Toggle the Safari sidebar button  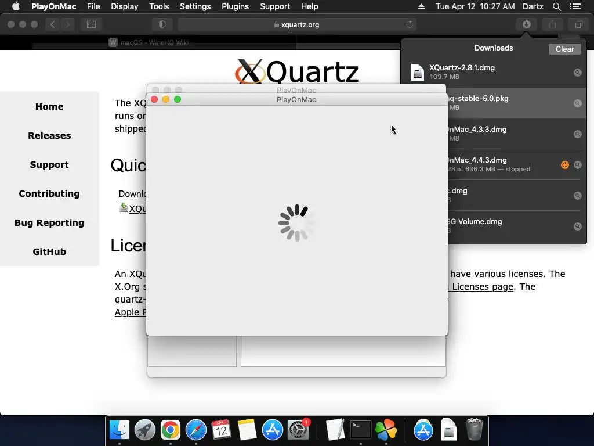click(x=91, y=24)
